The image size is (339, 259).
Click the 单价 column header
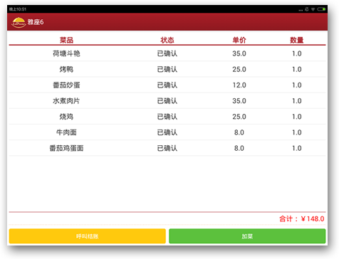pos(239,40)
